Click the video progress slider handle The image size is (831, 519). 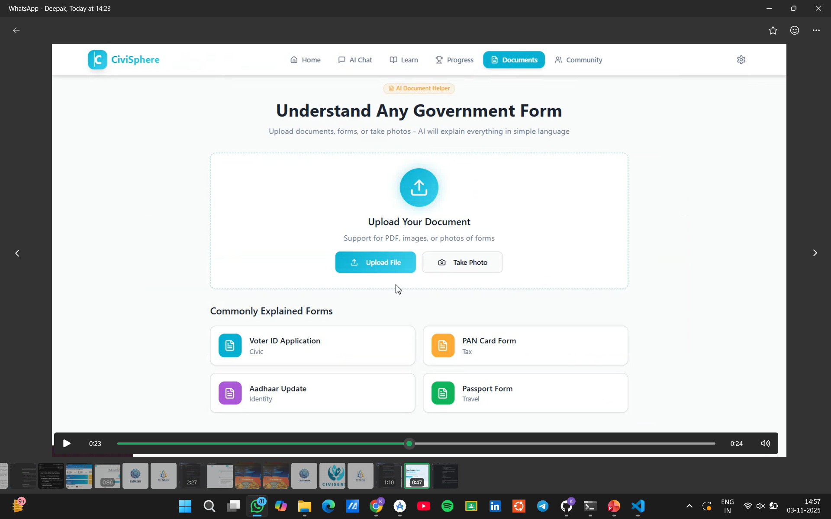(x=409, y=443)
